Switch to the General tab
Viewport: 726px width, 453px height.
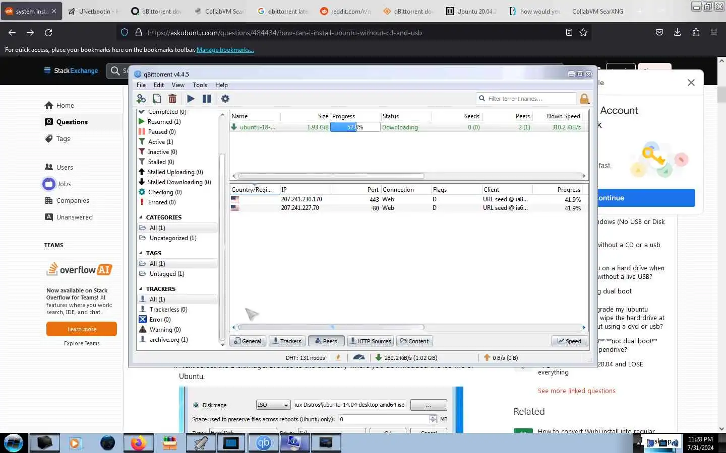coord(248,341)
